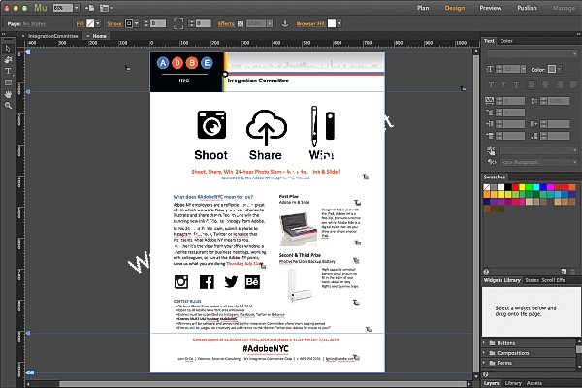Viewport: 582px width, 388px height.
Task: Select the Zoom magnifier tool
Action: pos(8,106)
